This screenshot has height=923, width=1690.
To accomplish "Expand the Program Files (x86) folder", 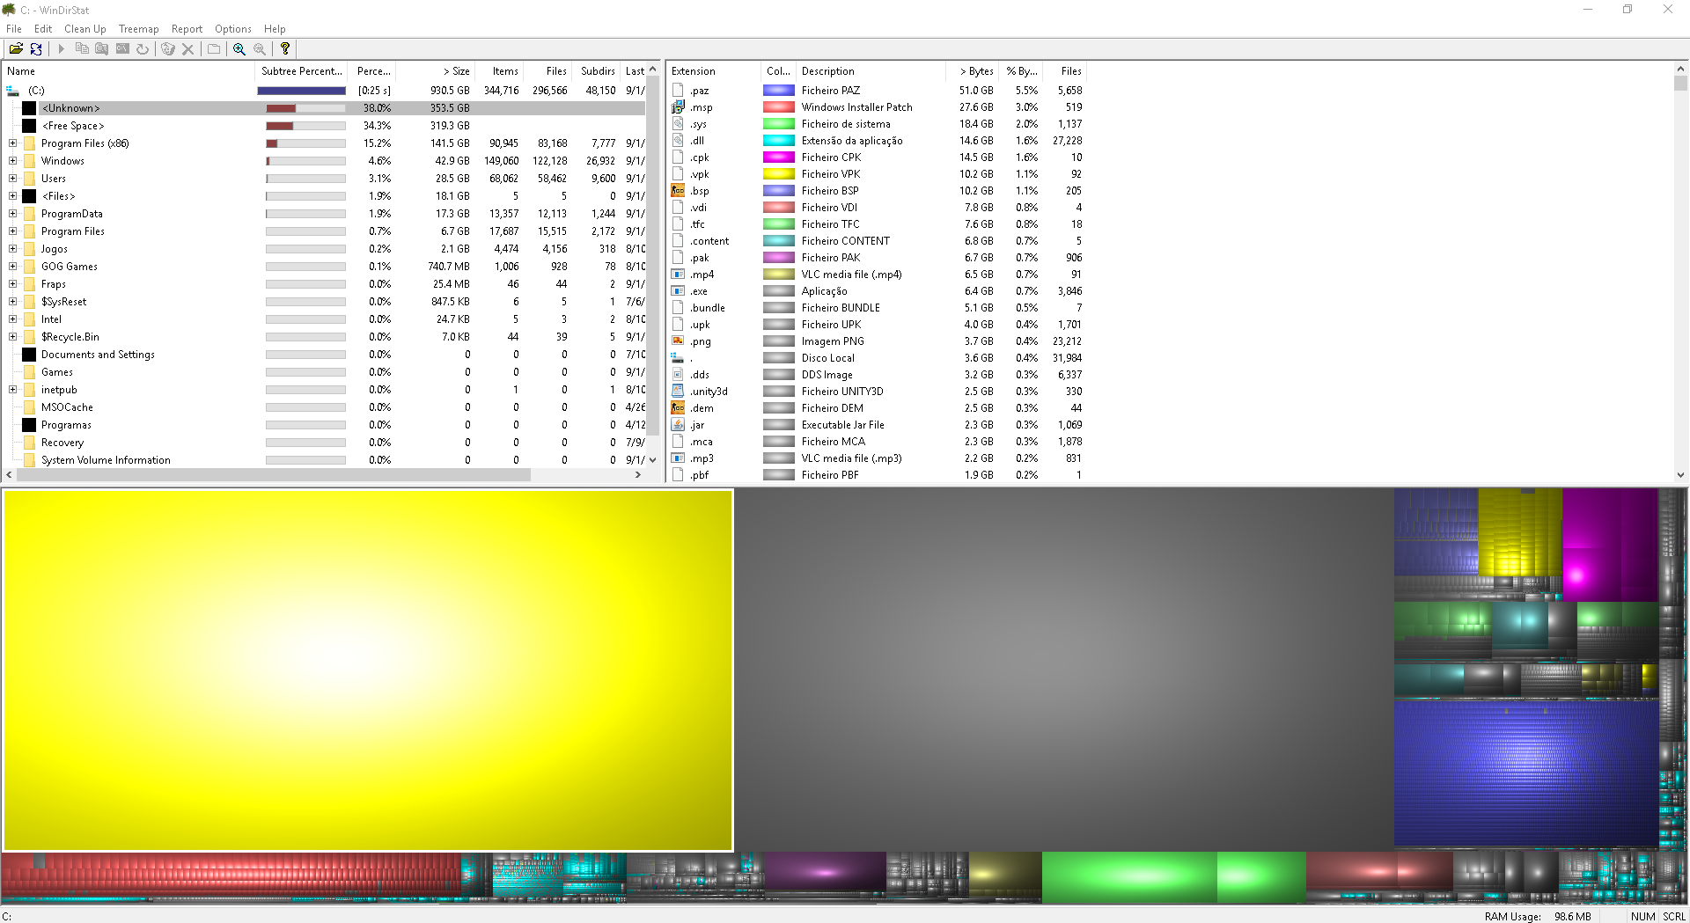I will [x=12, y=143].
